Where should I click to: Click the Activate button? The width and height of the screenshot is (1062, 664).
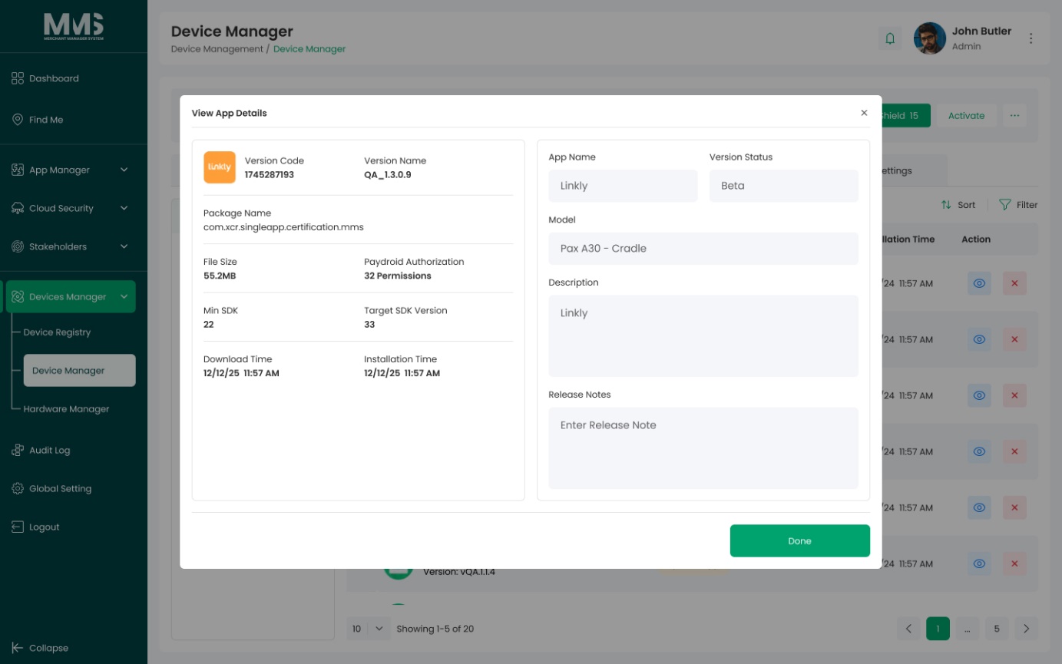click(x=966, y=116)
